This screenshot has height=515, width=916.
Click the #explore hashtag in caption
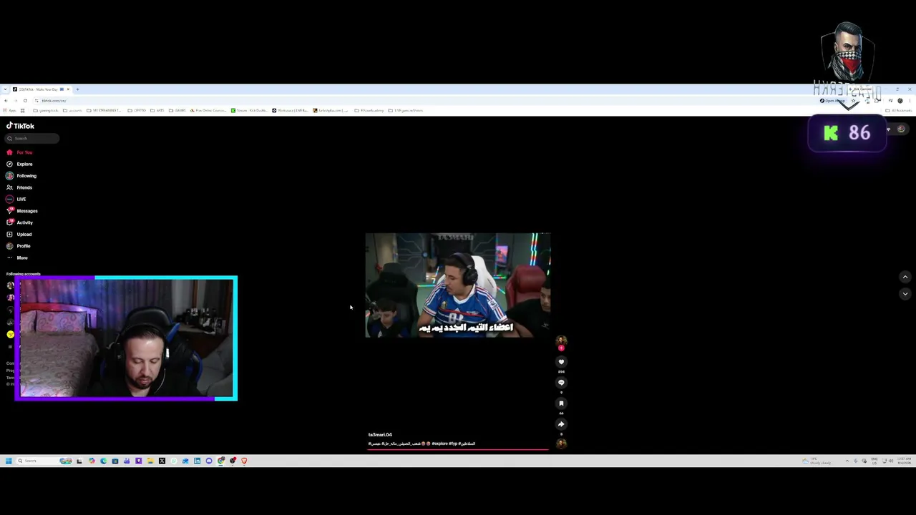click(439, 443)
